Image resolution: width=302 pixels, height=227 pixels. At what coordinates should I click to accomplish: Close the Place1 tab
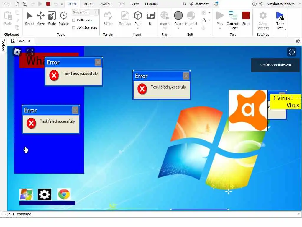[x=29, y=41]
